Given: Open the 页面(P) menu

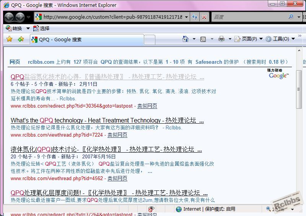Looking at the screenshot, I should pyautogui.click(x=248, y=39).
